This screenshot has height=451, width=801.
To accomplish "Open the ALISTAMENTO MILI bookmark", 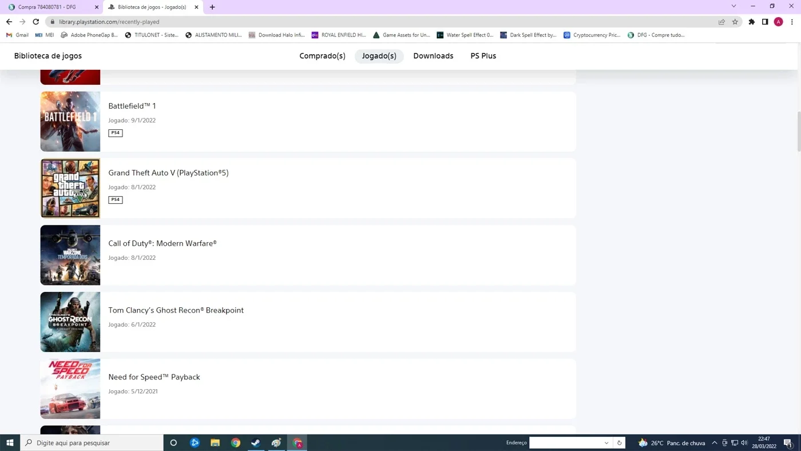I will coord(214,35).
